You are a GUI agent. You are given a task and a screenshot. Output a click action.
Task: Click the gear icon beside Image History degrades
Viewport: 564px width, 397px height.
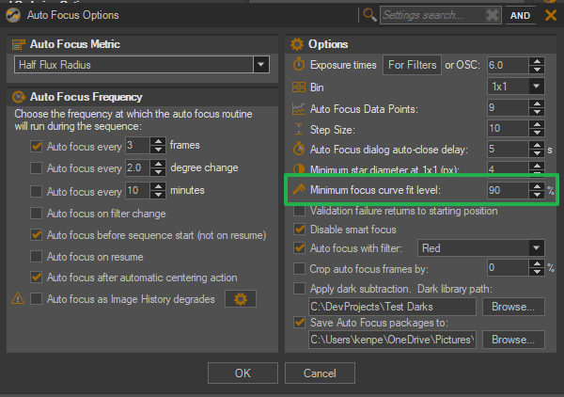click(240, 299)
